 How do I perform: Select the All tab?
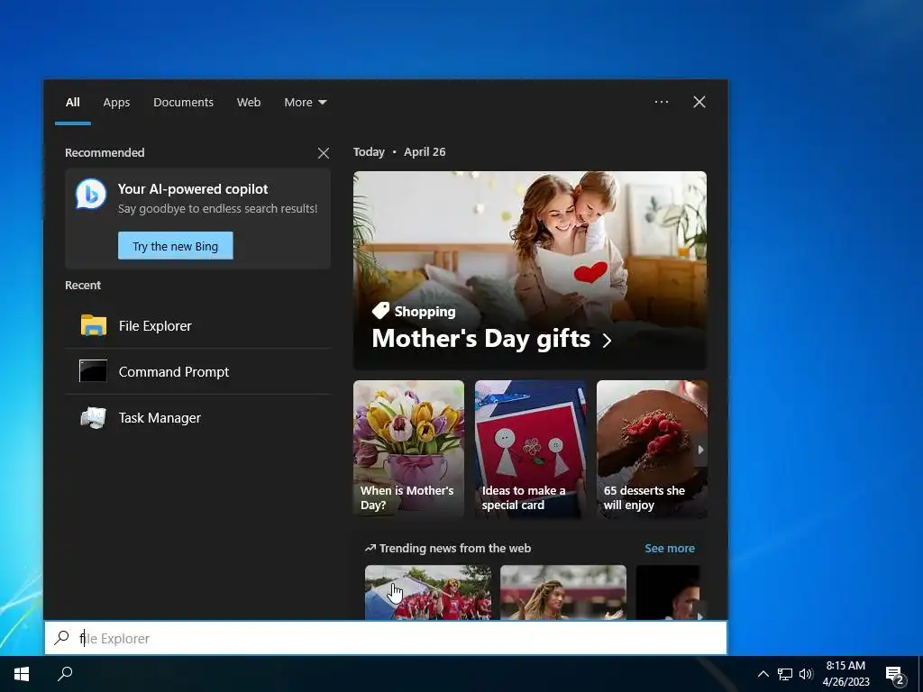pyautogui.click(x=72, y=102)
